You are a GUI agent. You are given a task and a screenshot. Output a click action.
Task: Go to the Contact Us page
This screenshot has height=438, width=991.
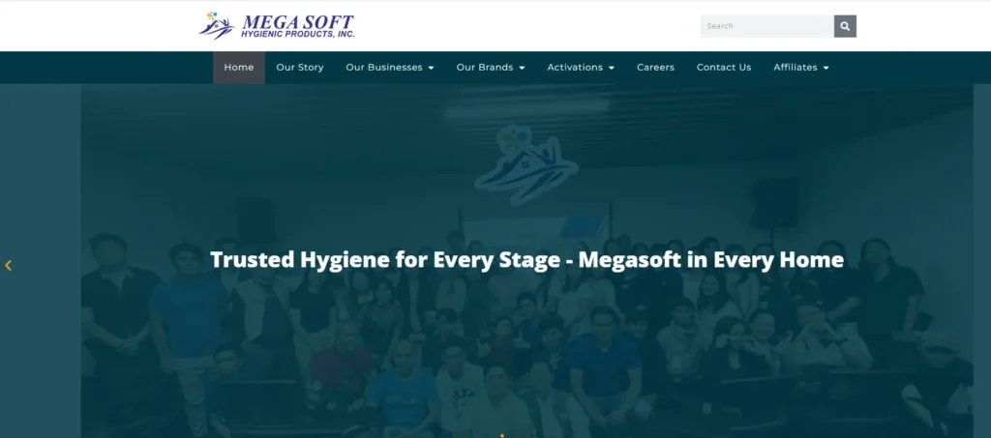pos(724,68)
